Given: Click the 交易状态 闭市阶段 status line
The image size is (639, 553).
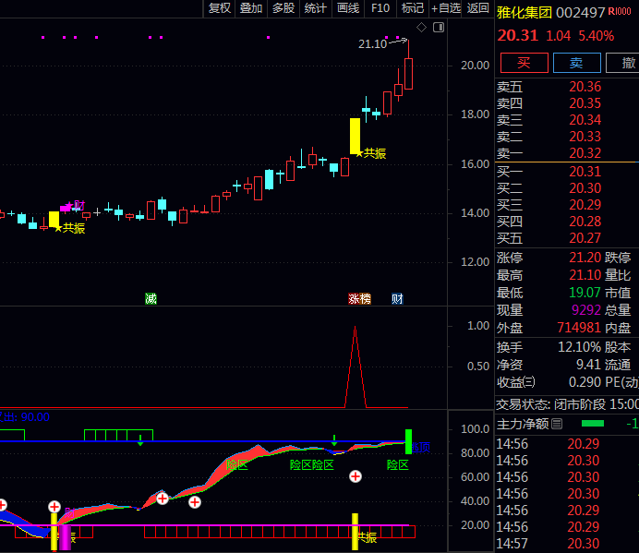Looking at the screenshot, I should tap(567, 404).
